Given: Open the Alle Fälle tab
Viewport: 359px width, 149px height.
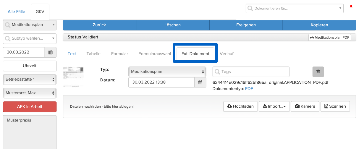Looking at the screenshot, I should [17, 12].
